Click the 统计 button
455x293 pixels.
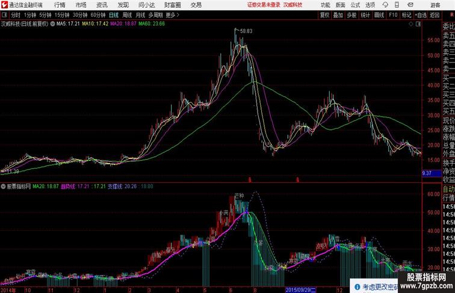click(365, 15)
